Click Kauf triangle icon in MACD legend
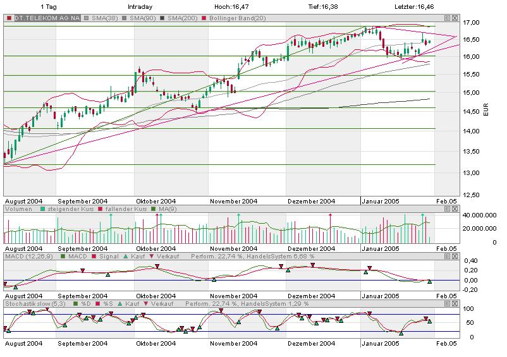The image size is (507, 357). pyautogui.click(x=126, y=256)
